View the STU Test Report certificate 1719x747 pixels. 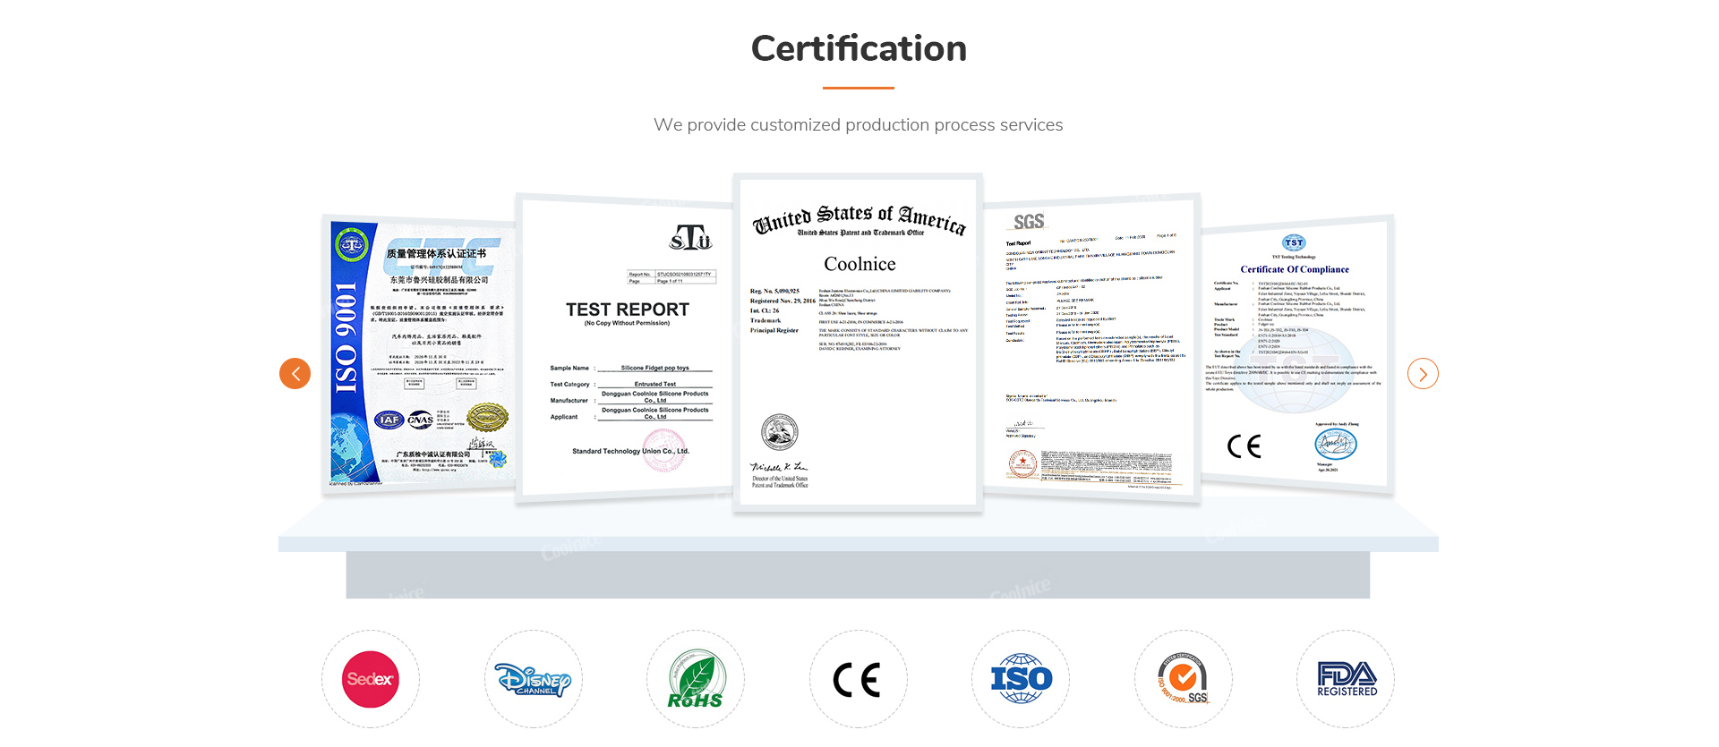click(x=627, y=349)
